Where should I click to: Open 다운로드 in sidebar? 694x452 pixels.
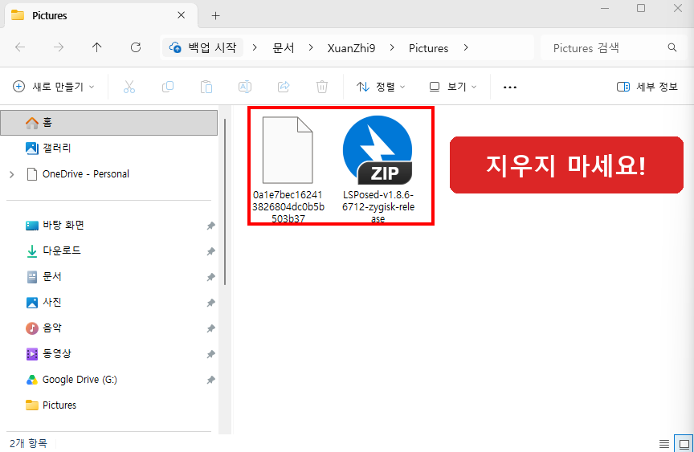coord(109,251)
